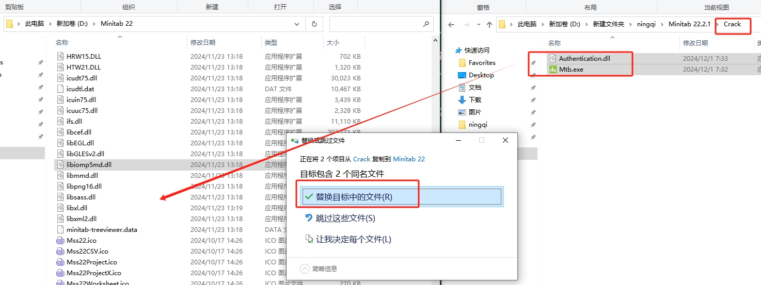Select the Mss22ProjectX.ico file
761x285 pixels.
94,273
